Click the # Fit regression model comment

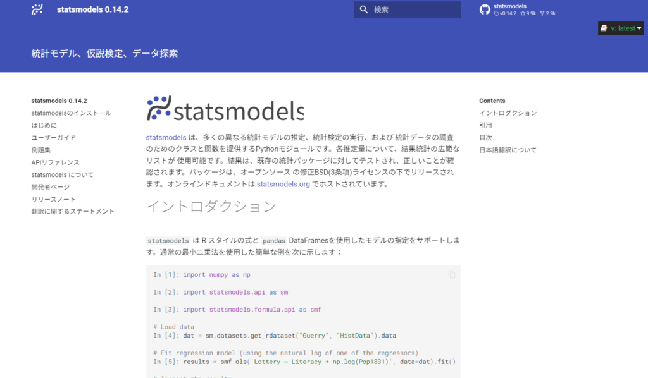(x=285, y=353)
